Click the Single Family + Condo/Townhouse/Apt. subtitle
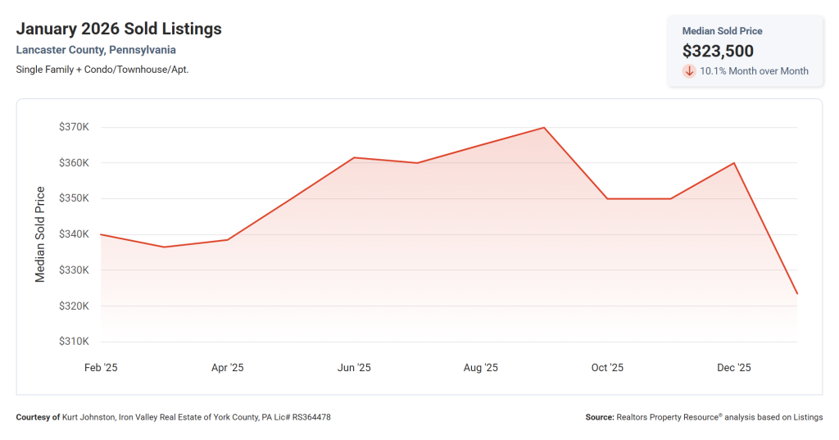Image resolution: width=839 pixels, height=440 pixels. [x=102, y=70]
